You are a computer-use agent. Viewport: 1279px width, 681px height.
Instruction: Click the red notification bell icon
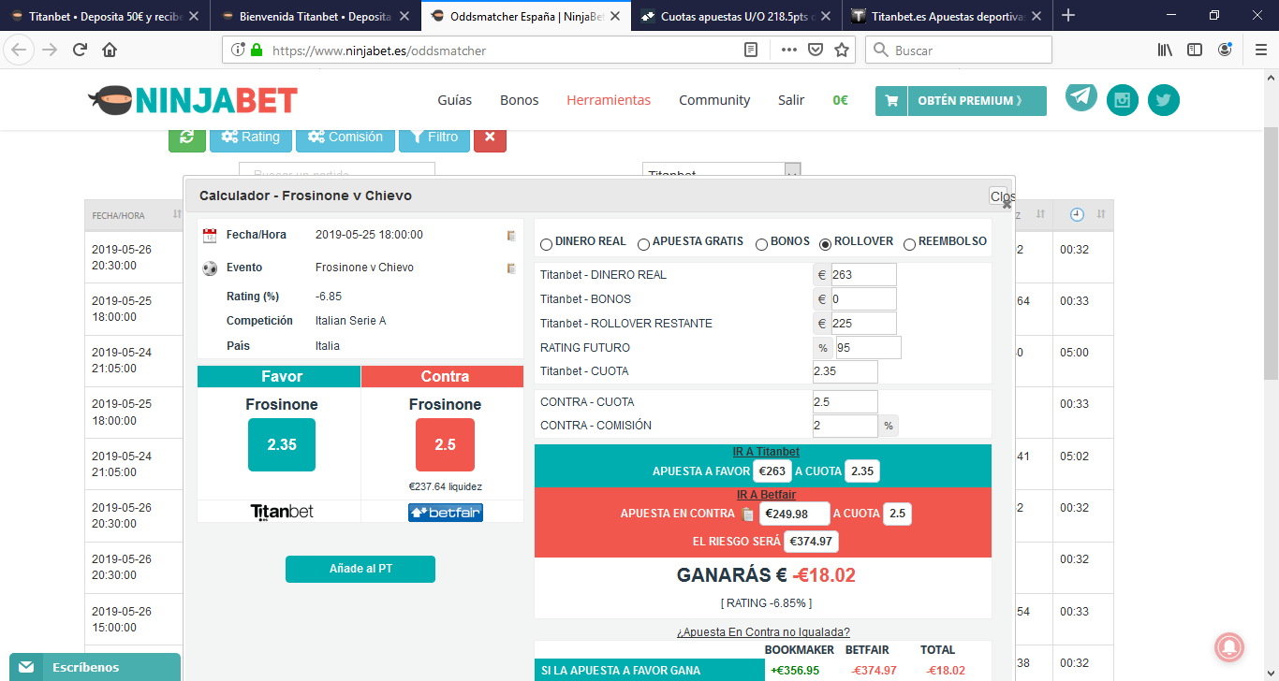pyautogui.click(x=1229, y=646)
